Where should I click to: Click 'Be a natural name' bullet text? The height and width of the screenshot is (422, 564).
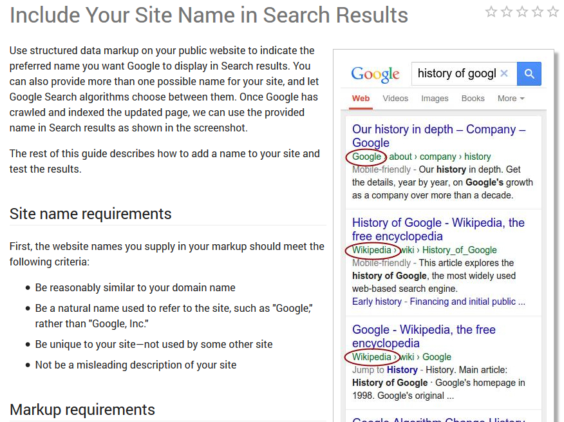[x=174, y=316]
